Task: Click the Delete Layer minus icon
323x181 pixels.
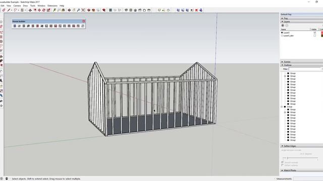Action: (x=287, y=26)
